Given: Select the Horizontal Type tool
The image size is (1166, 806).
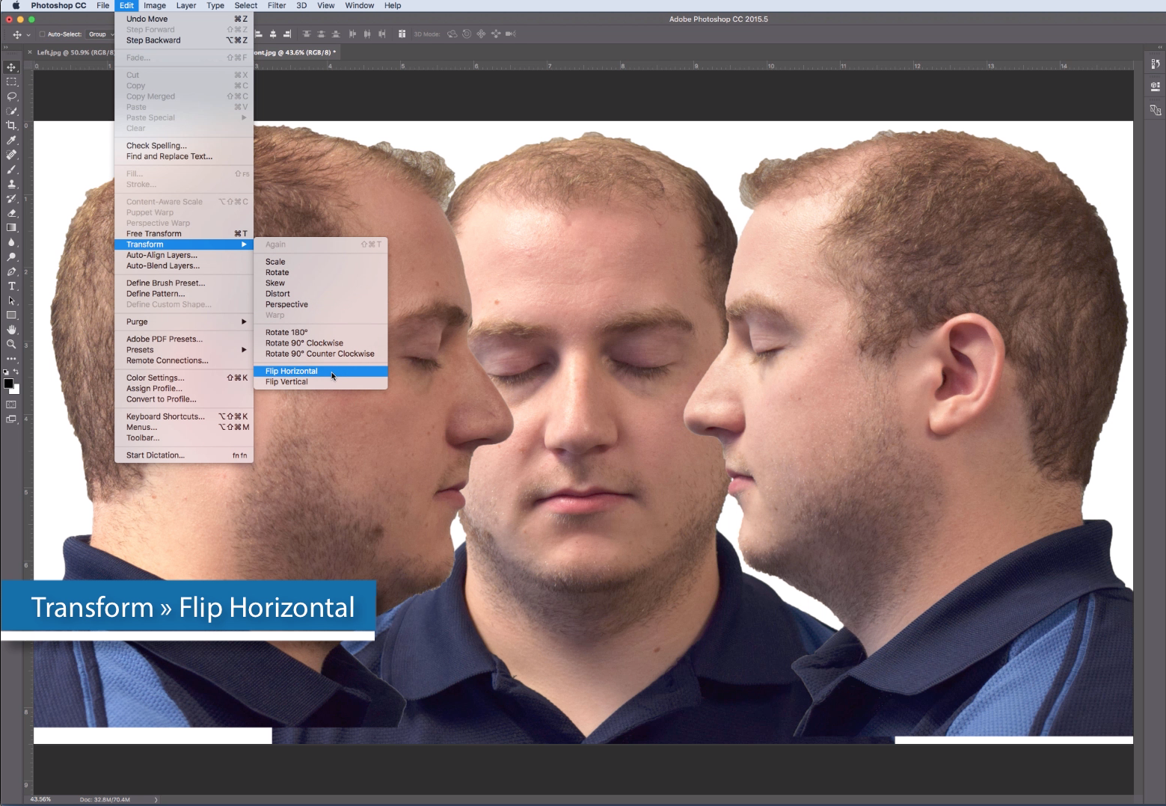Looking at the screenshot, I should click(11, 286).
